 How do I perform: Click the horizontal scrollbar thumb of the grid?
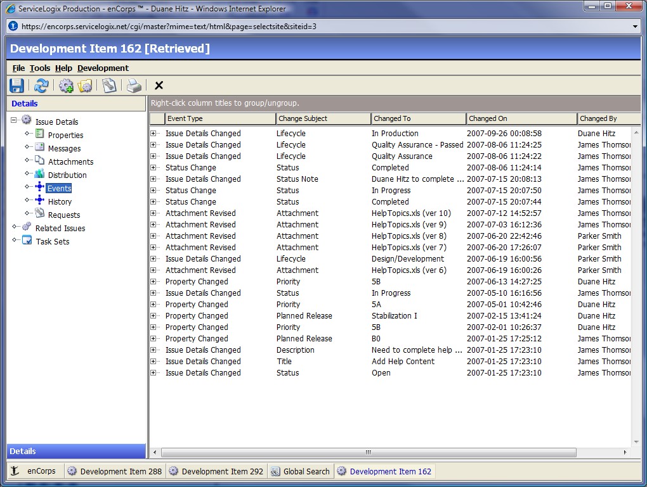(369, 452)
